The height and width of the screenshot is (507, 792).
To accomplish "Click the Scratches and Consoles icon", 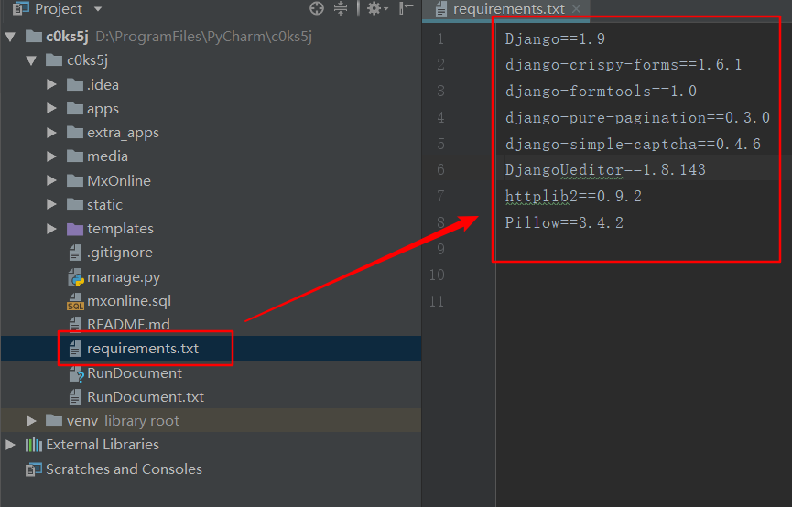I will pos(33,469).
